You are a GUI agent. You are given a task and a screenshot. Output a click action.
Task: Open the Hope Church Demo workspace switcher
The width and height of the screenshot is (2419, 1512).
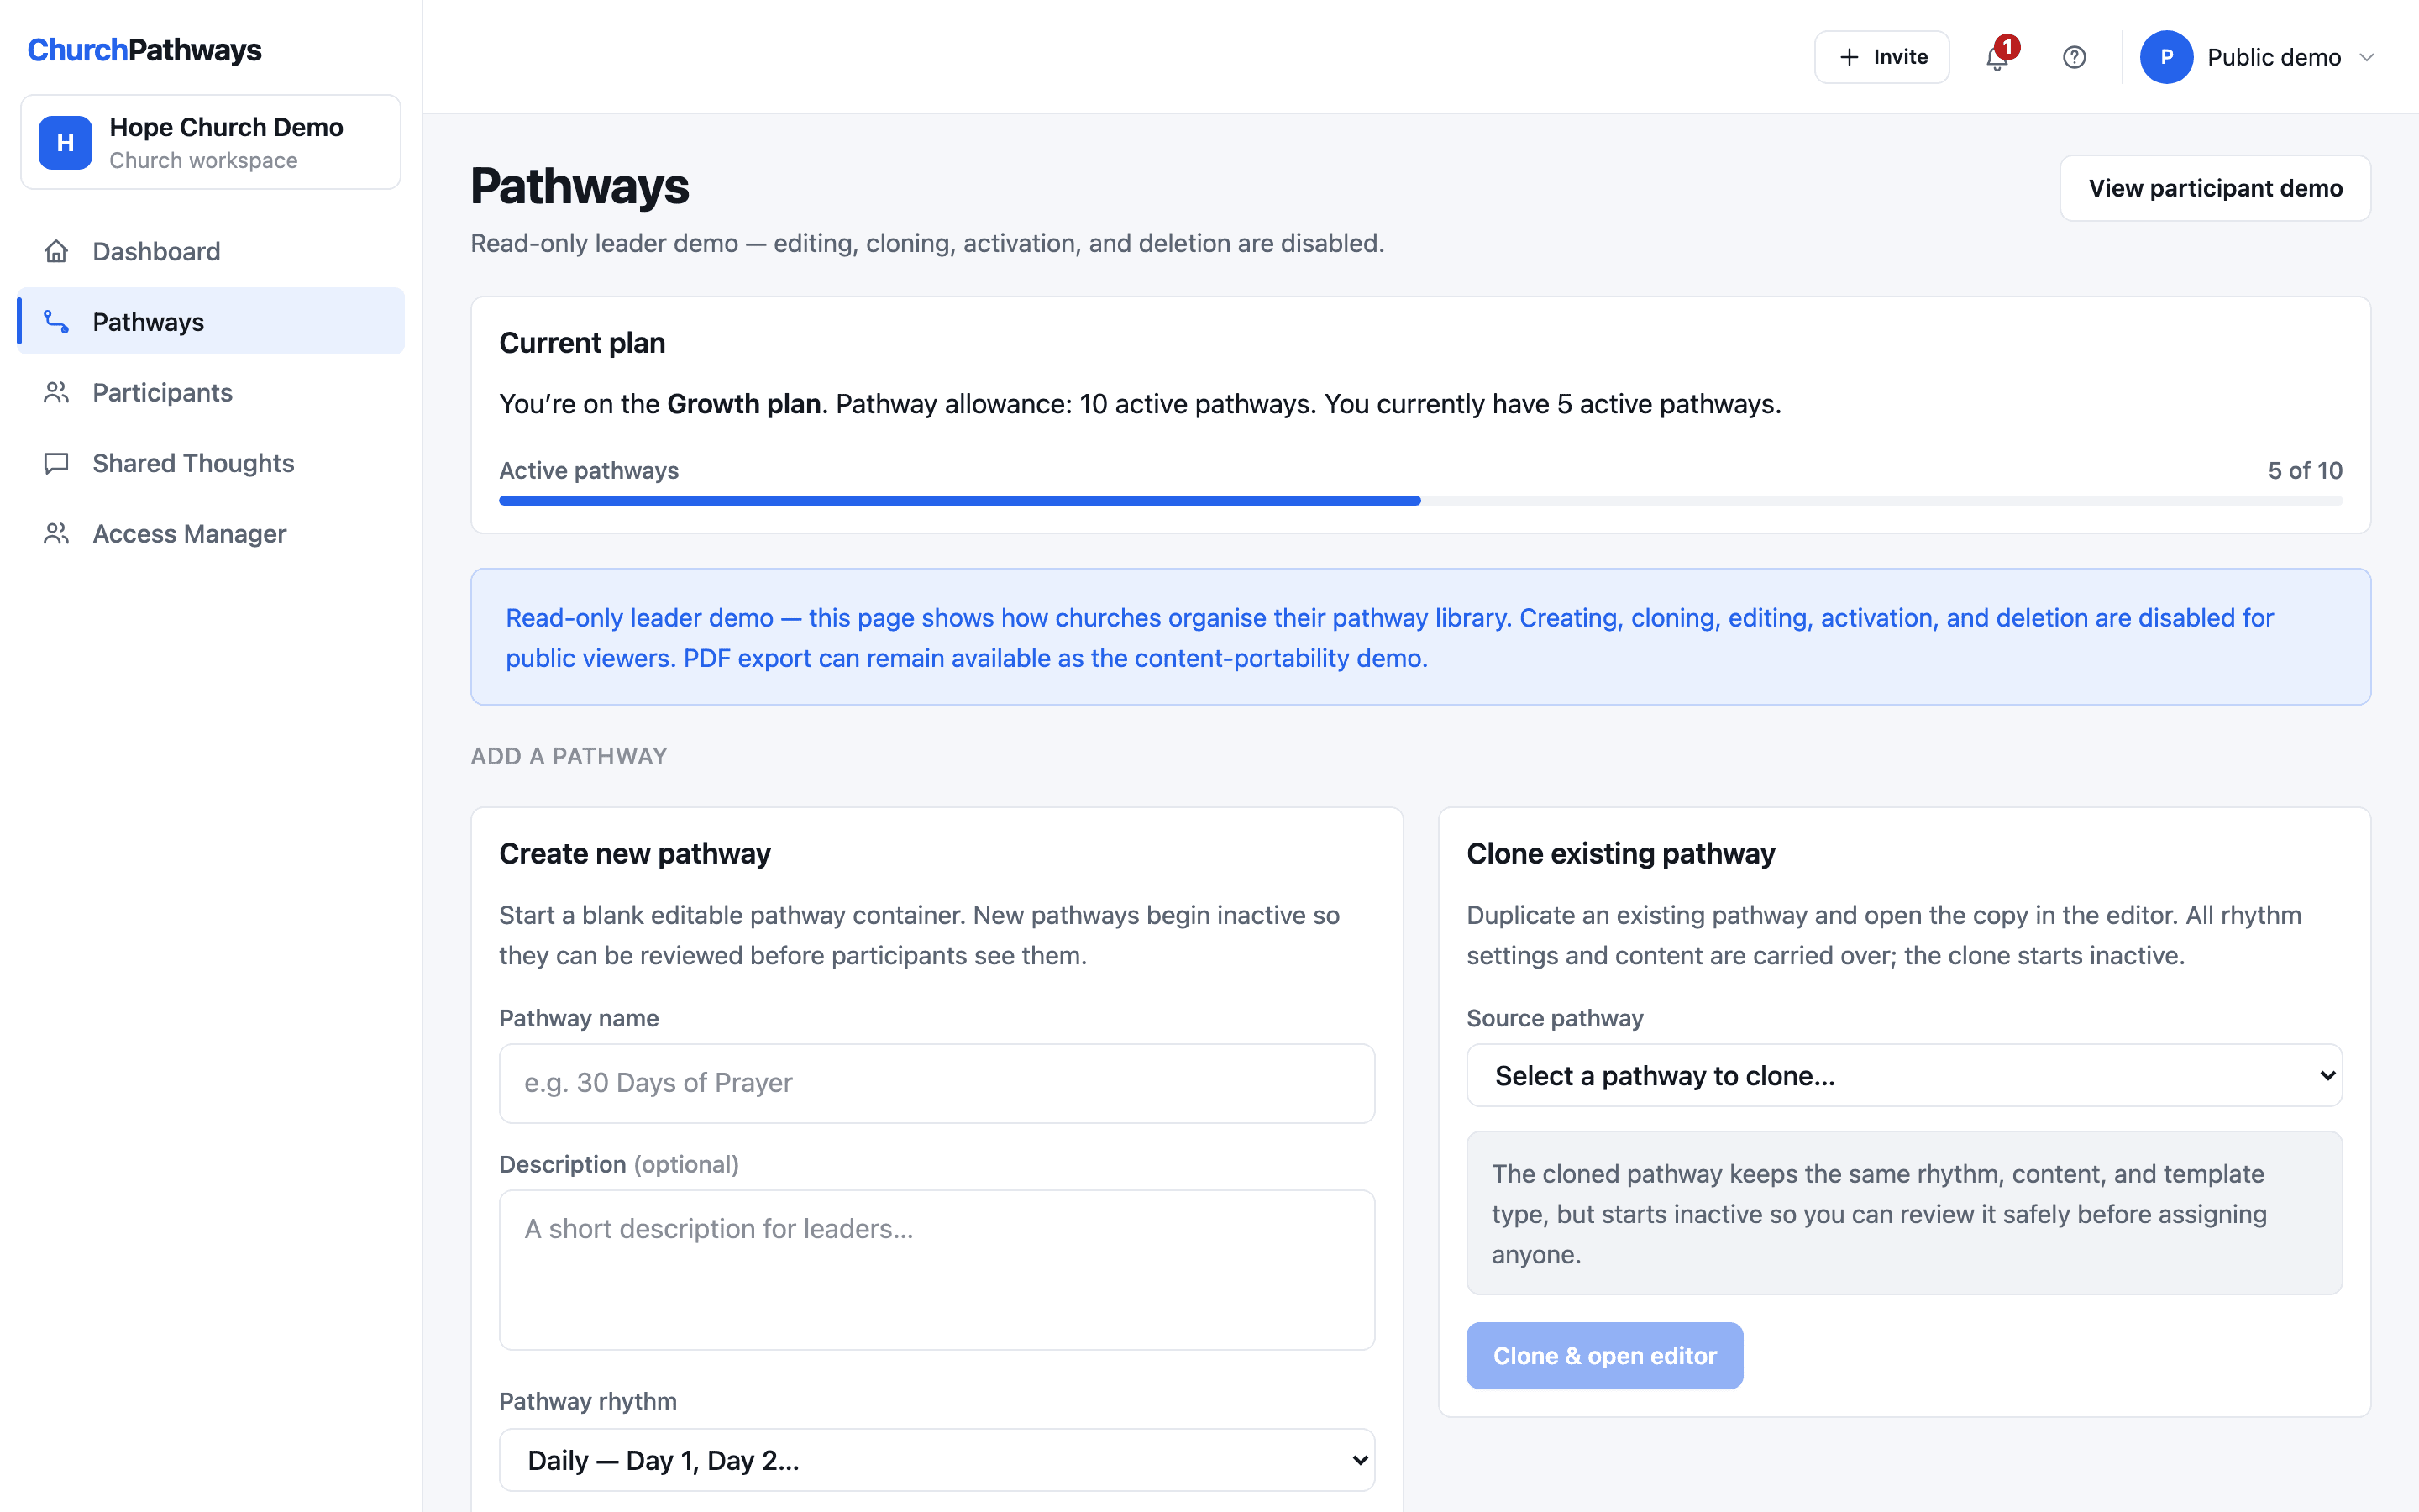211,142
